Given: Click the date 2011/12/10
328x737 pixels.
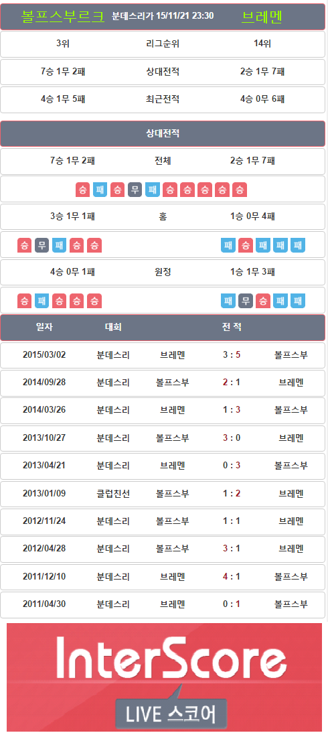Looking at the screenshot, I should [x=45, y=577].
